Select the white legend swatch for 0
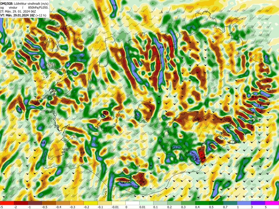The width and height of the screenshot is (279, 209). pos(133,203)
